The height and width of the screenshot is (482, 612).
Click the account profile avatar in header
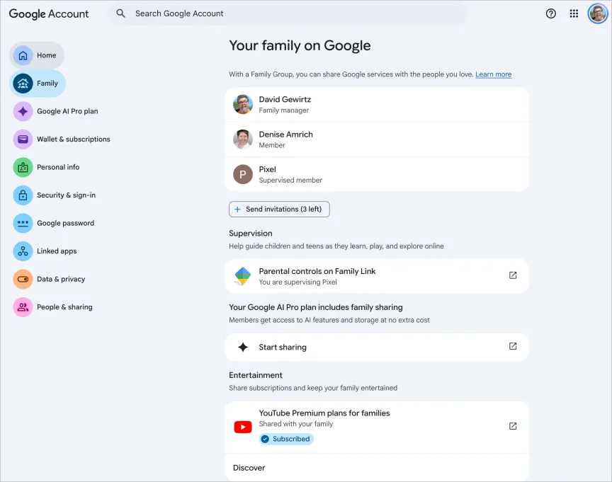coord(598,13)
